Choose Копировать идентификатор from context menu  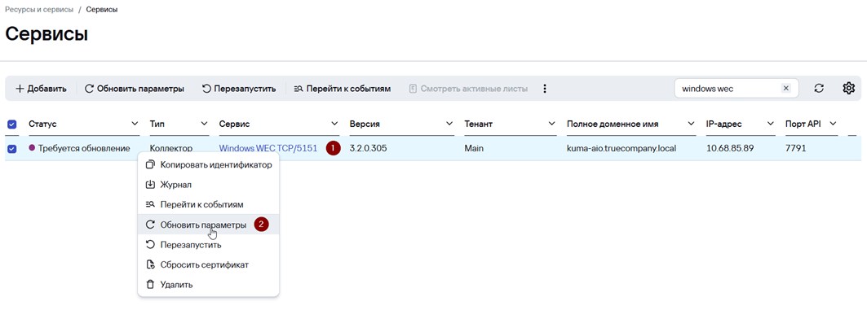tap(208, 164)
